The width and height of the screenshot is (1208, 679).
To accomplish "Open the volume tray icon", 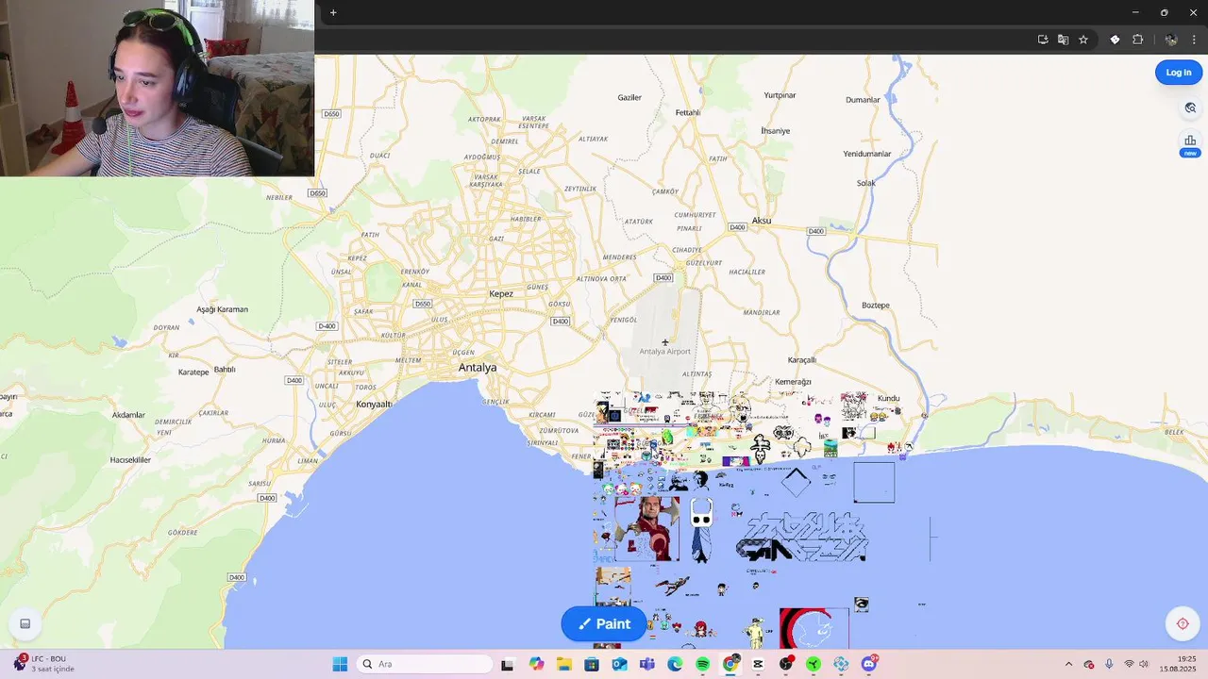I will tap(1144, 664).
